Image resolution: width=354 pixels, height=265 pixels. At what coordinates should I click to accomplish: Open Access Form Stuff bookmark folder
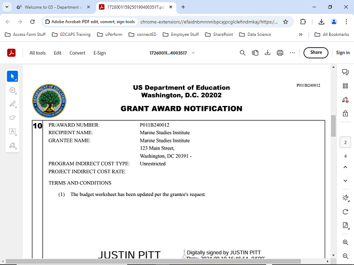tap(25, 34)
